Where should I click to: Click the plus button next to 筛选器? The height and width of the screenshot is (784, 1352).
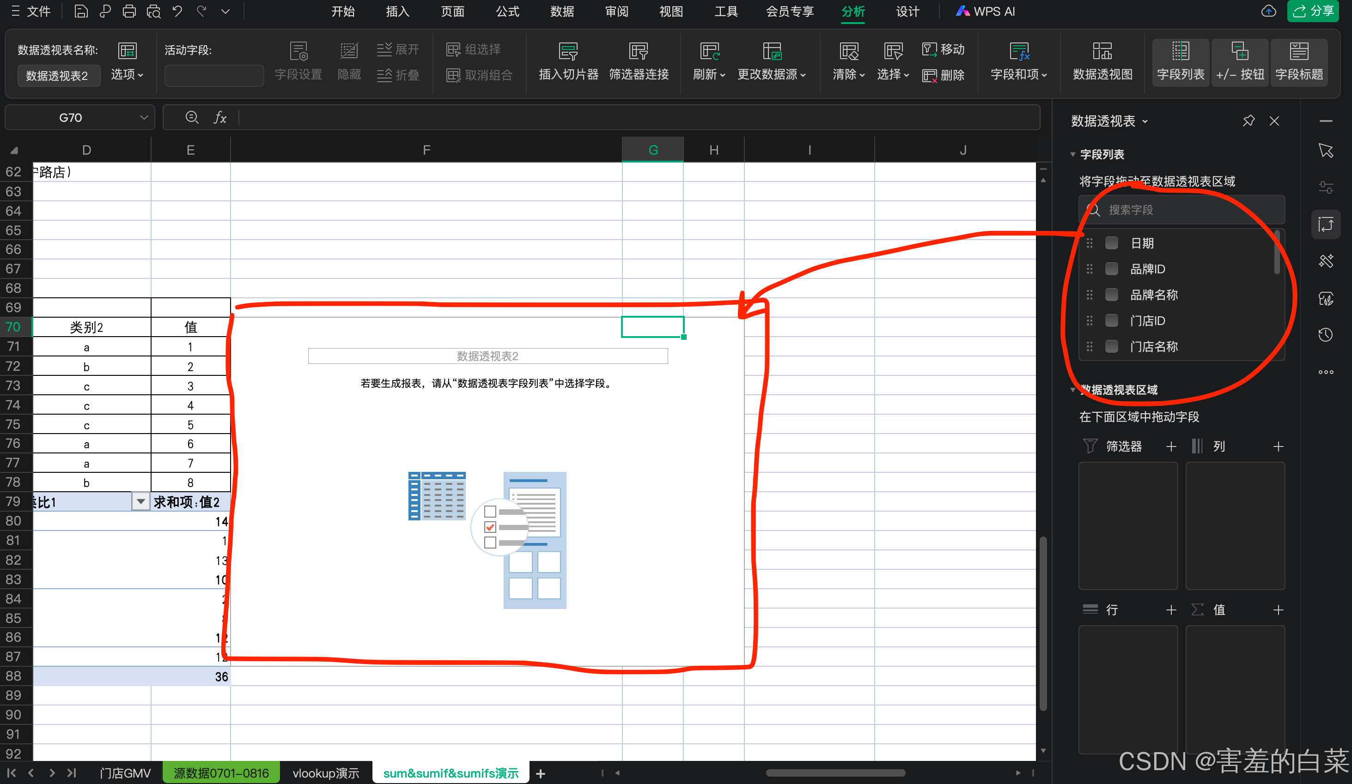click(1171, 446)
